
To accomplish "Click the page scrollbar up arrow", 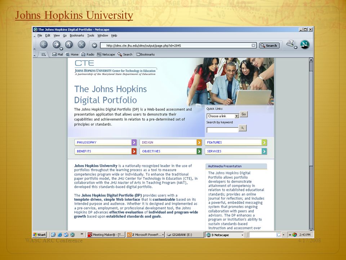I will 311,60.
